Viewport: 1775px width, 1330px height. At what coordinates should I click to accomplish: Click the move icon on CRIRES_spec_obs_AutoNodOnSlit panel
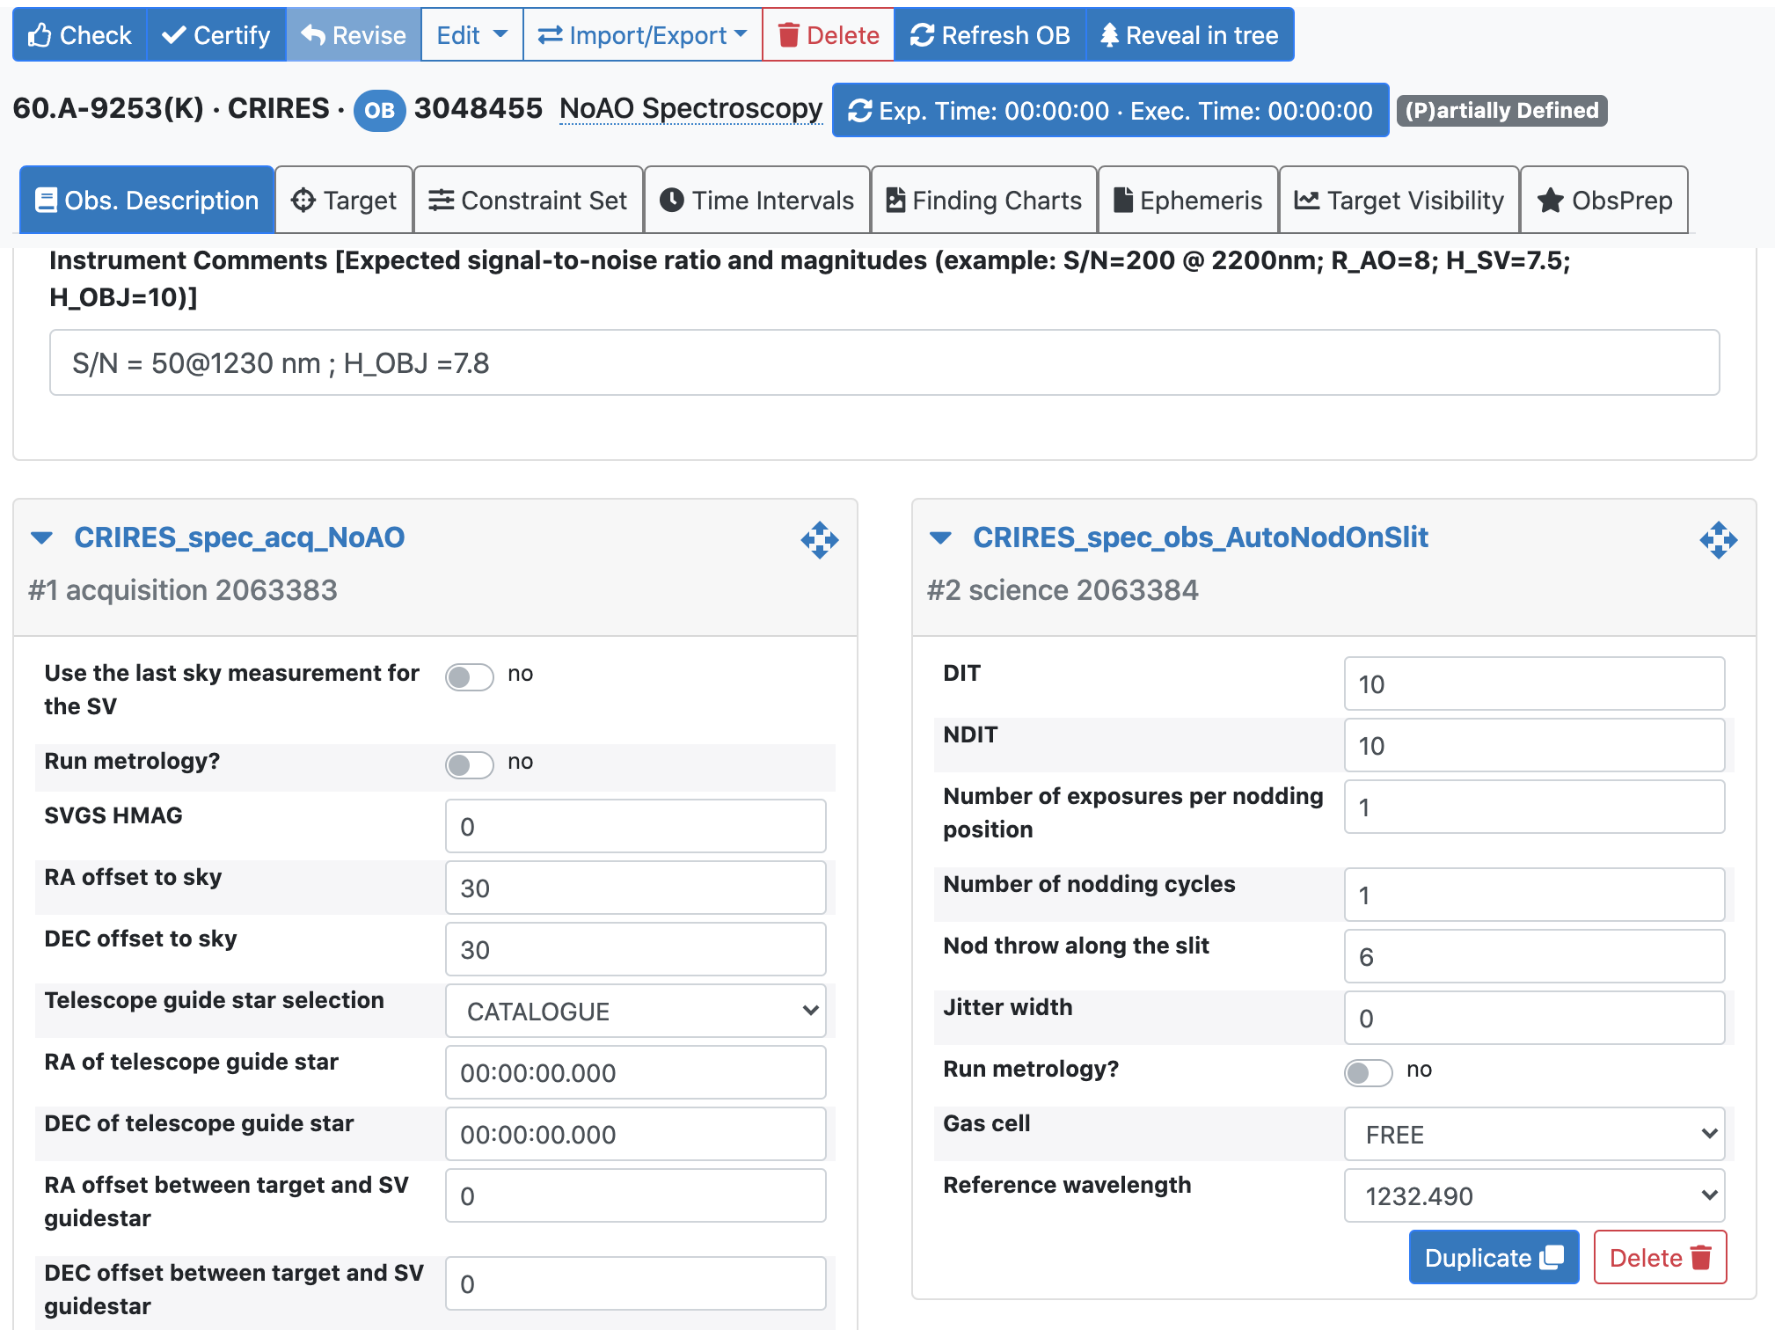(1717, 539)
